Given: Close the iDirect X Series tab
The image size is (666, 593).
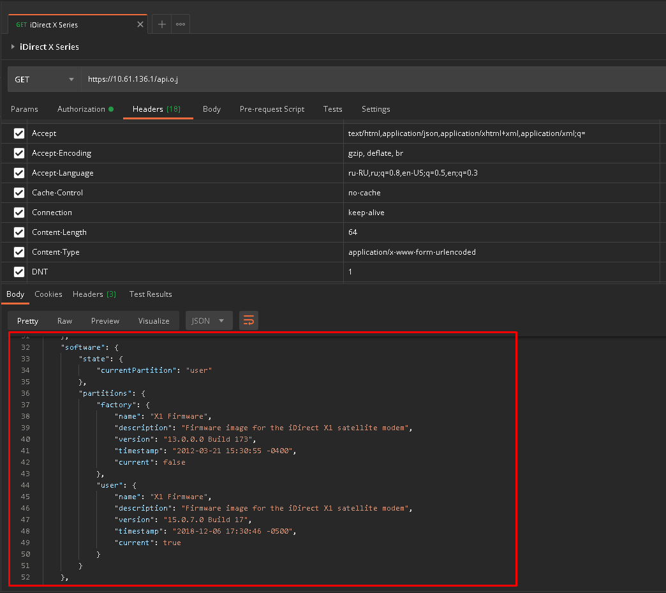Looking at the screenshot, I should point(140,24).
